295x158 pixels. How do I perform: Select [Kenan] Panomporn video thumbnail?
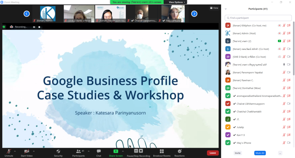(x=111, y=14)
